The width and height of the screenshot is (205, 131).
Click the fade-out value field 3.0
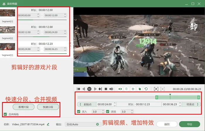[127, 112]
